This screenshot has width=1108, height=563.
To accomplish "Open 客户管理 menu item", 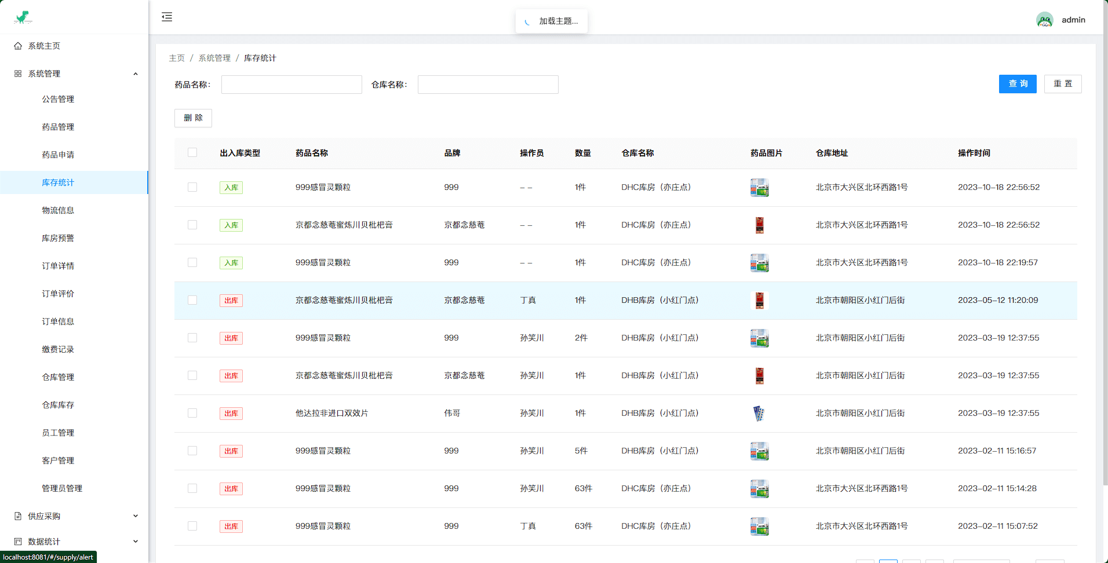I will pyautogui.click(x=74, y=460).
